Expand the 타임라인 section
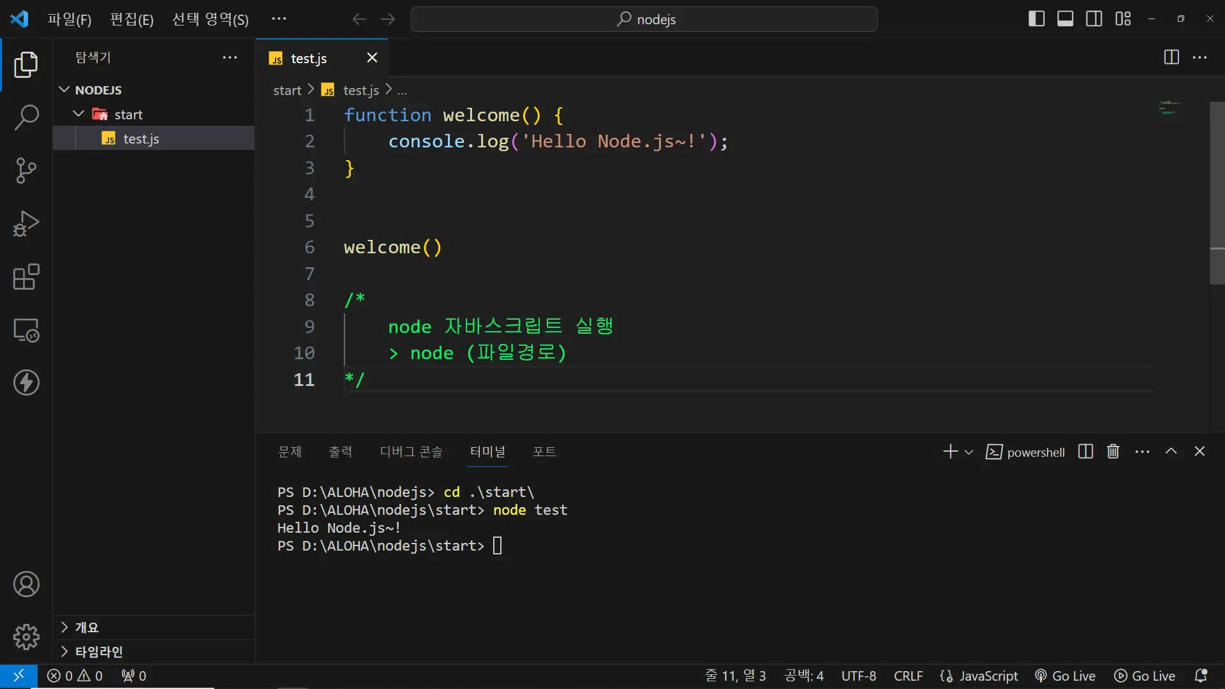Viewport: 1225px width, 689px height. pos(98,651)
